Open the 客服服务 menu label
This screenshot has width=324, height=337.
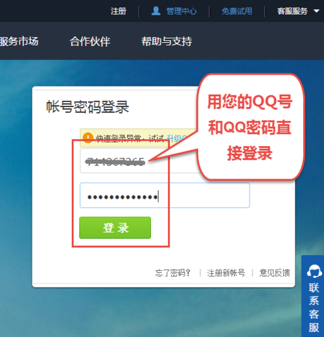pyautogui.click(x=292, y=11)
